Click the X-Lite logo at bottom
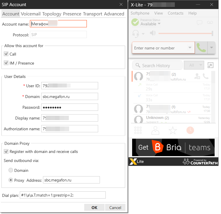 [136, 162]
